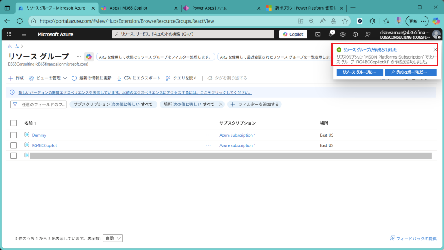The width and height of the screenshot is (444, 250).
Task: Open the 表示数 自動 dropdown
Action: click(113, 238)
